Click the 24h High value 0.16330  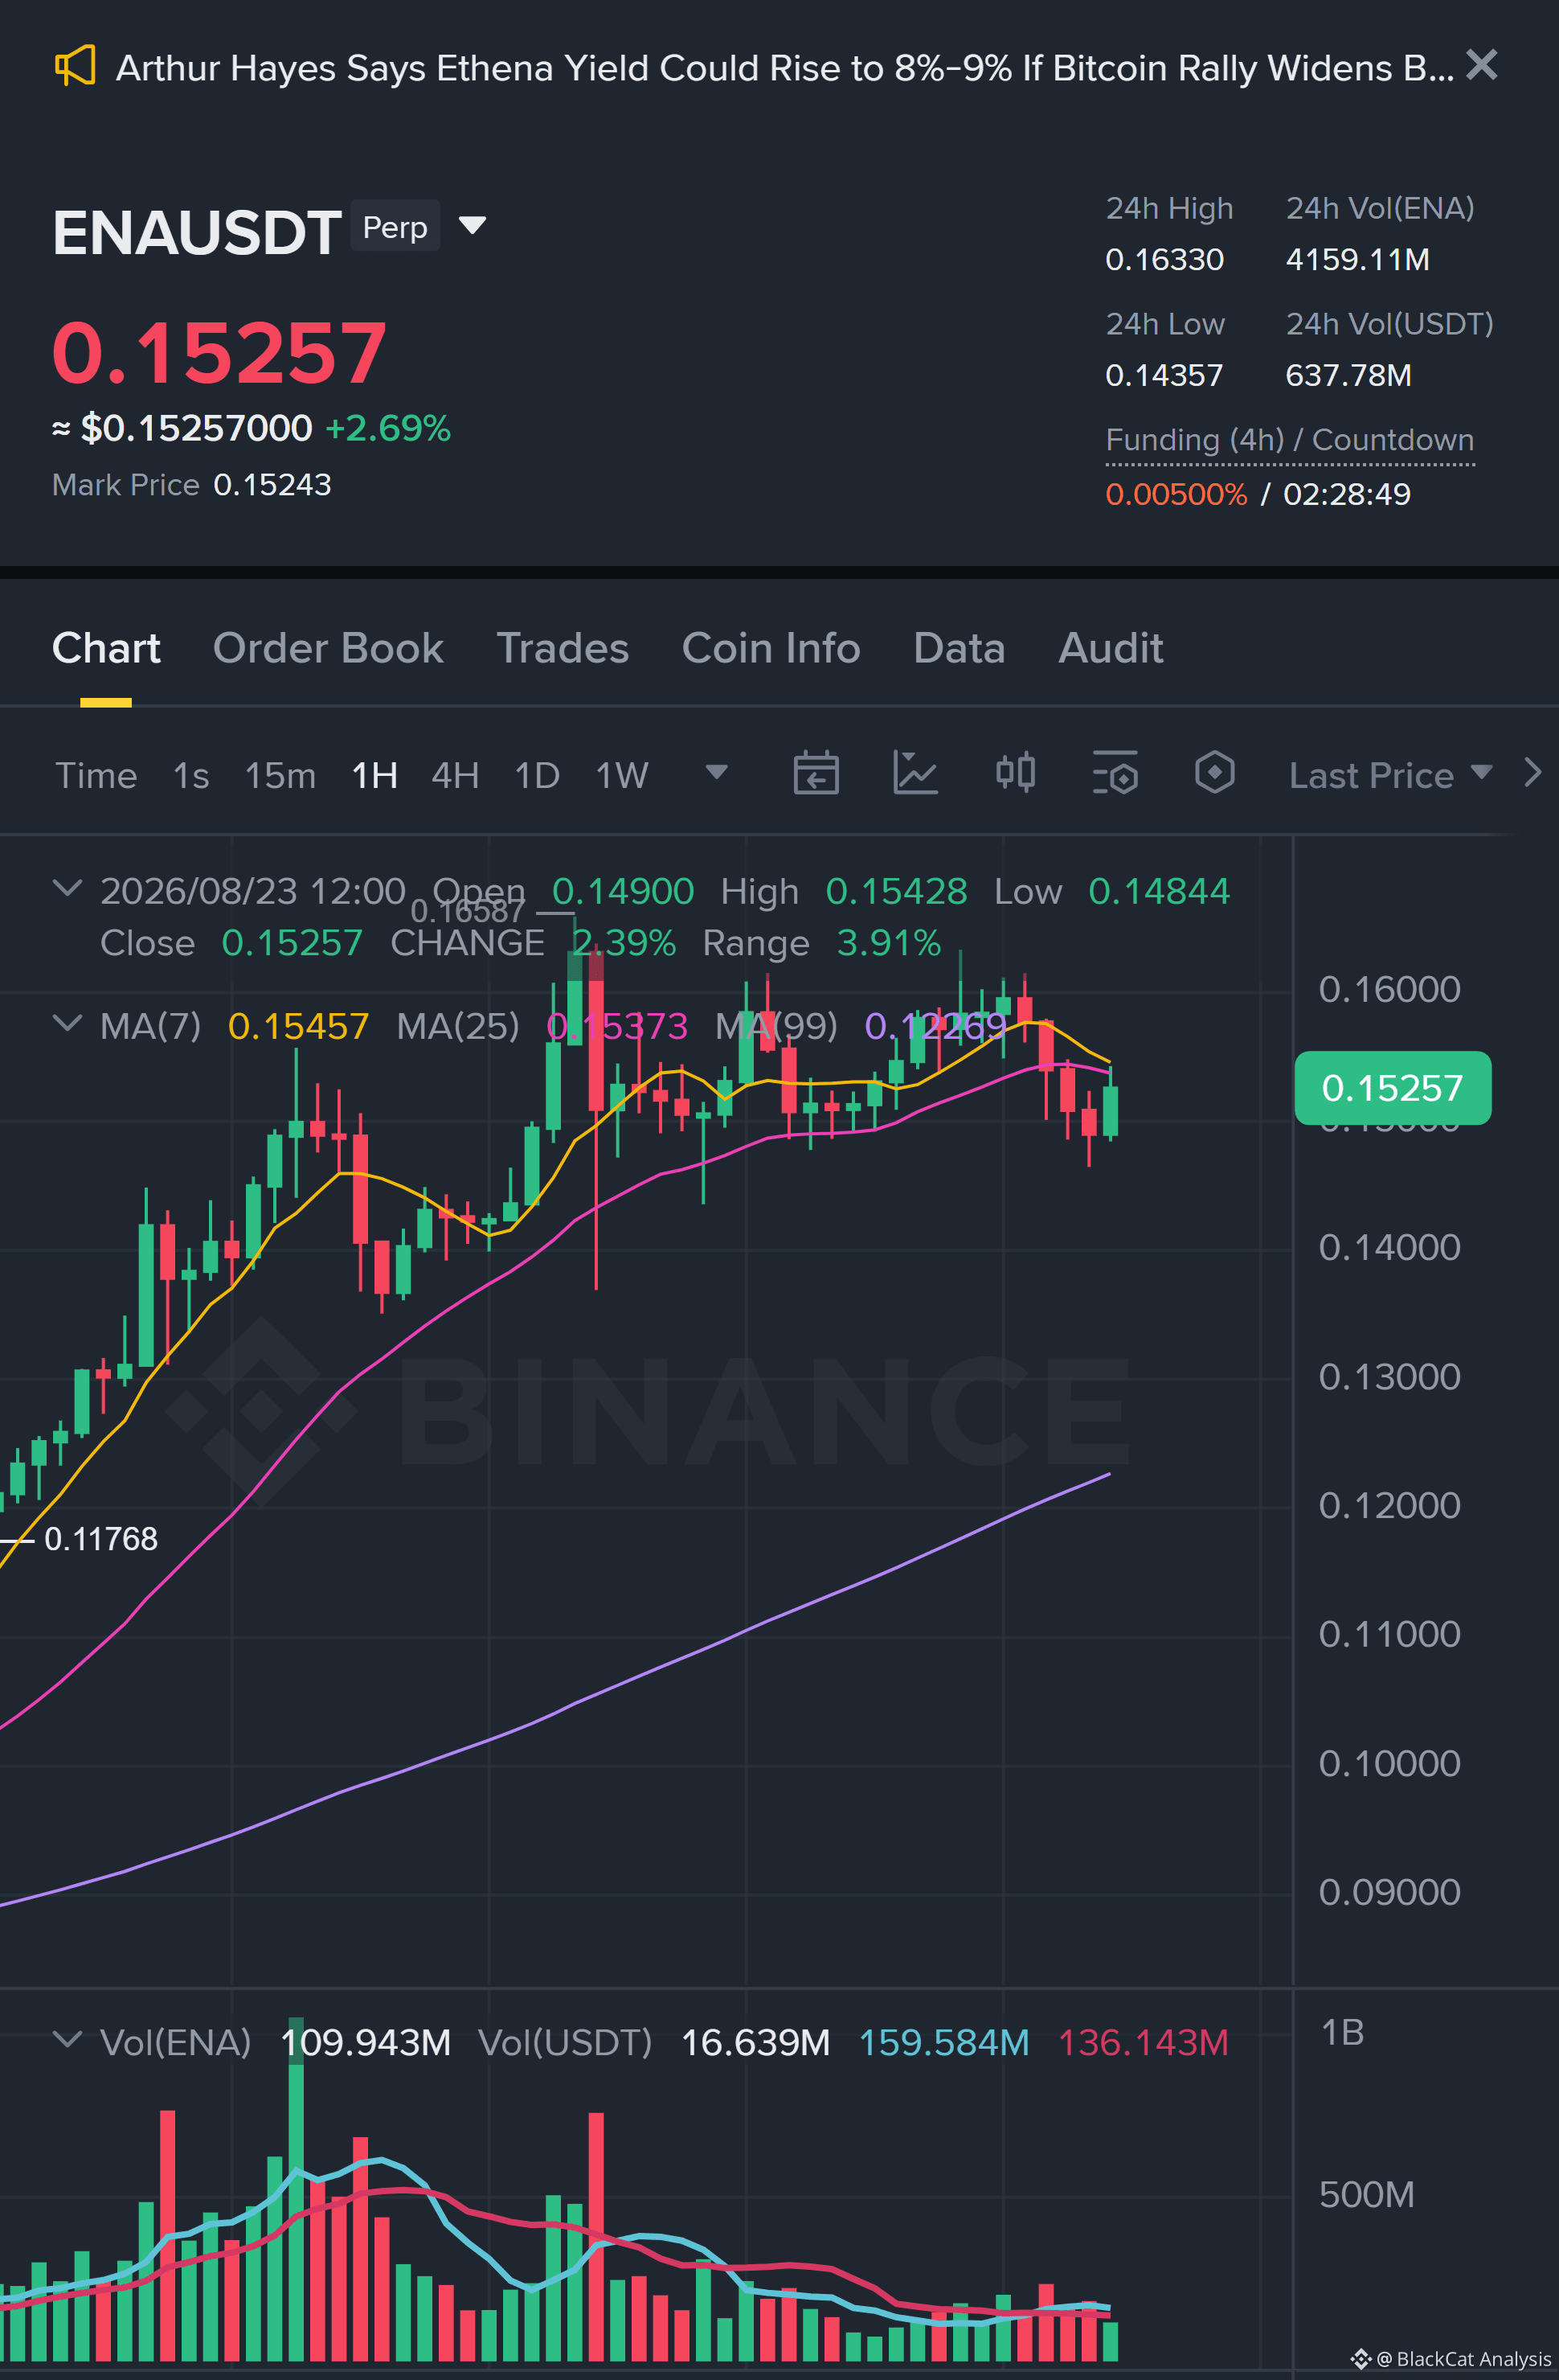coord(1164,259)
